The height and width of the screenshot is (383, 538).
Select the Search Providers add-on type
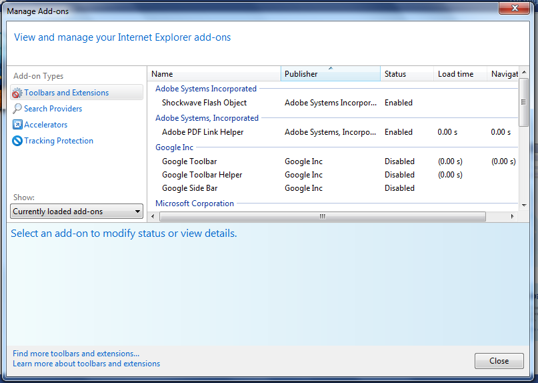click(x=53, y=109)
